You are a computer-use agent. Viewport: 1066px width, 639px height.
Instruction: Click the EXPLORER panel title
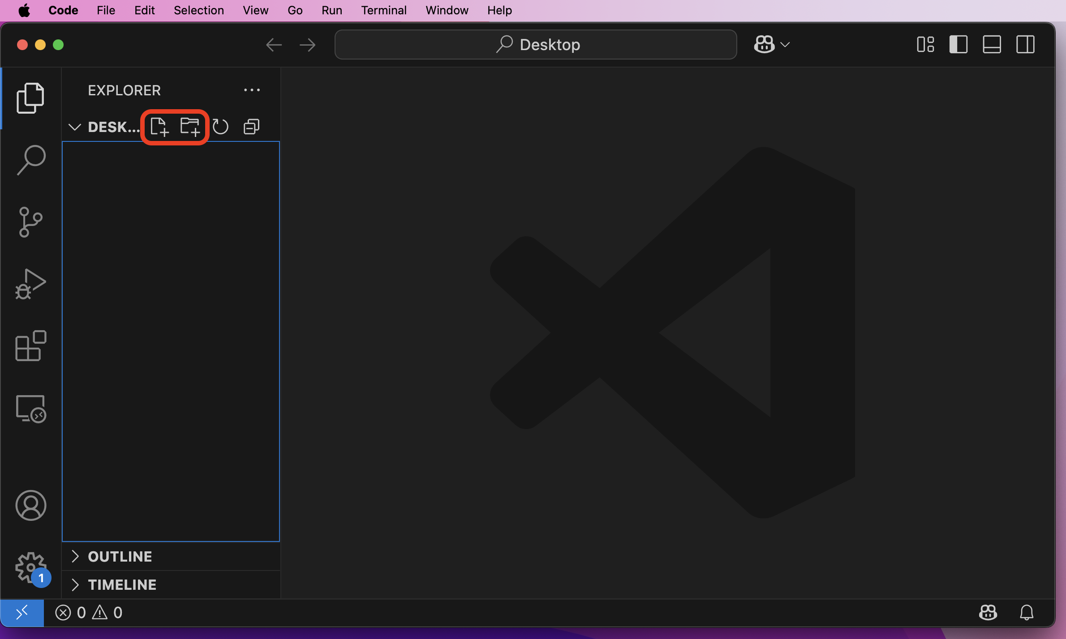coord(124,90)
